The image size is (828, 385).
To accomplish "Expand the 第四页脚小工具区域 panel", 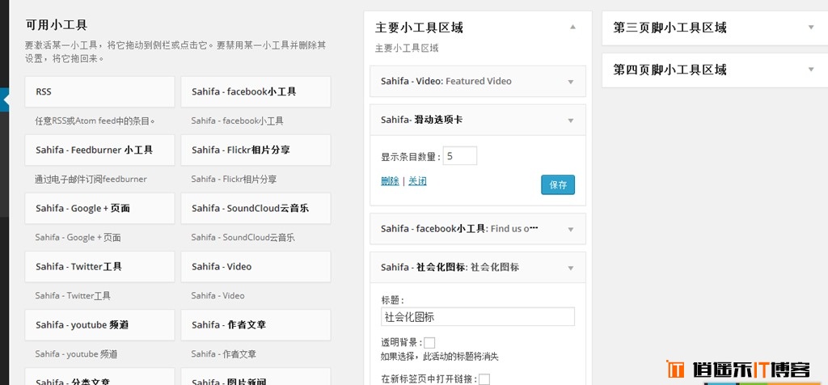I will pos(811,70).
